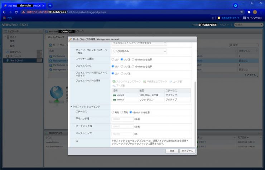This screenshot has width=265, height=170.
Task: Open the browser extensions puzzle icon
Action: (249, 12)
